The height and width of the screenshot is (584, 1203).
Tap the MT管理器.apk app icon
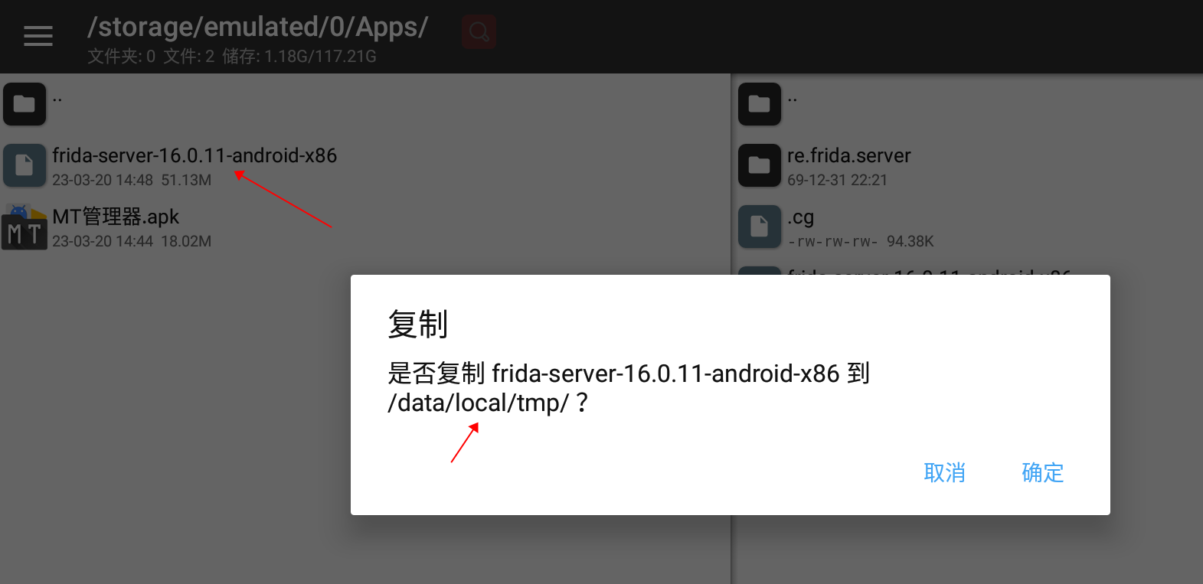[x=25, y=227]
